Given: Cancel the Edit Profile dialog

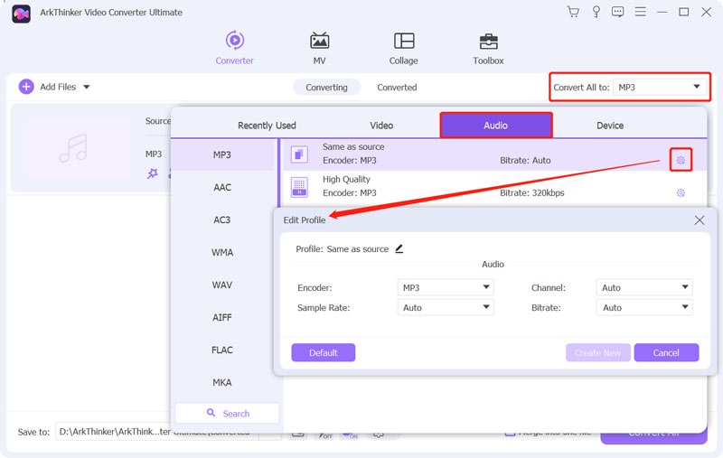Looking at the screenshot, I should tap(666, 352).
